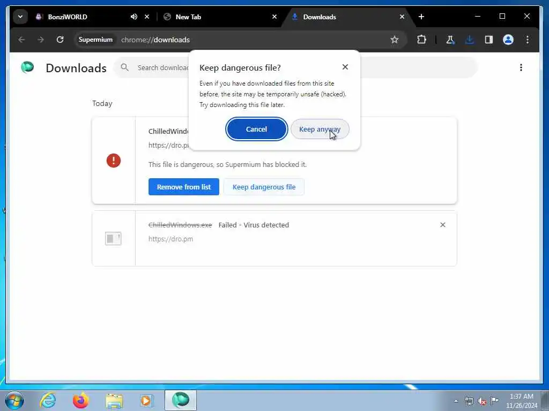This screenshot has width=549, height=411.
Task: Mute the BonziWORLD tab audio icon
Action: point(133,17)
